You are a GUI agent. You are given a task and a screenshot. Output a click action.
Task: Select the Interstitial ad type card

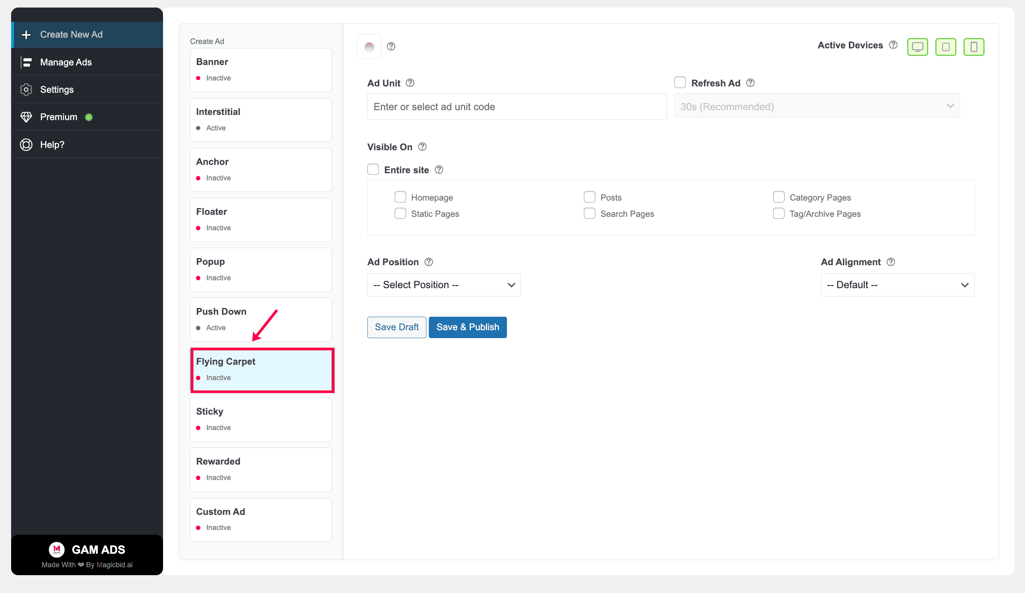(x=261, y=120)
